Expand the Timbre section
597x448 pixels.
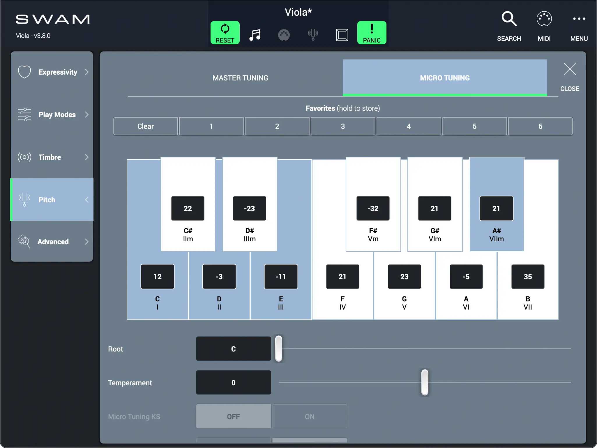point(52,157)
